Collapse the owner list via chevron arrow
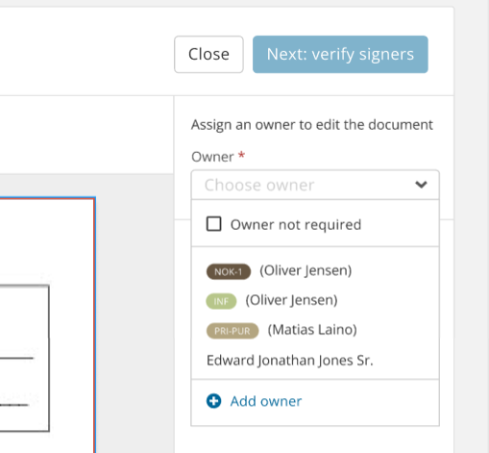Viewport: 489px width, 453px height. pos(421,185)
